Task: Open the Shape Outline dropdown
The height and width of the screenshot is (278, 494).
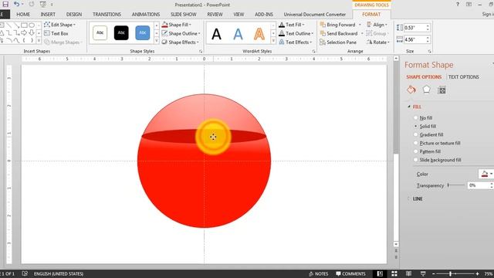Action: click(181, 33)
